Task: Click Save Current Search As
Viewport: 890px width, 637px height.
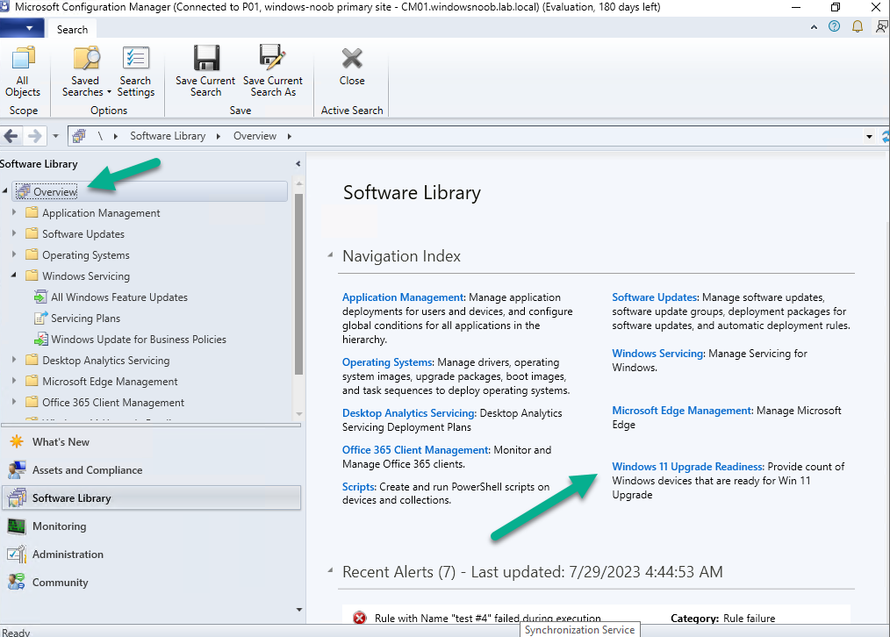Action: (x=273, y=71)
